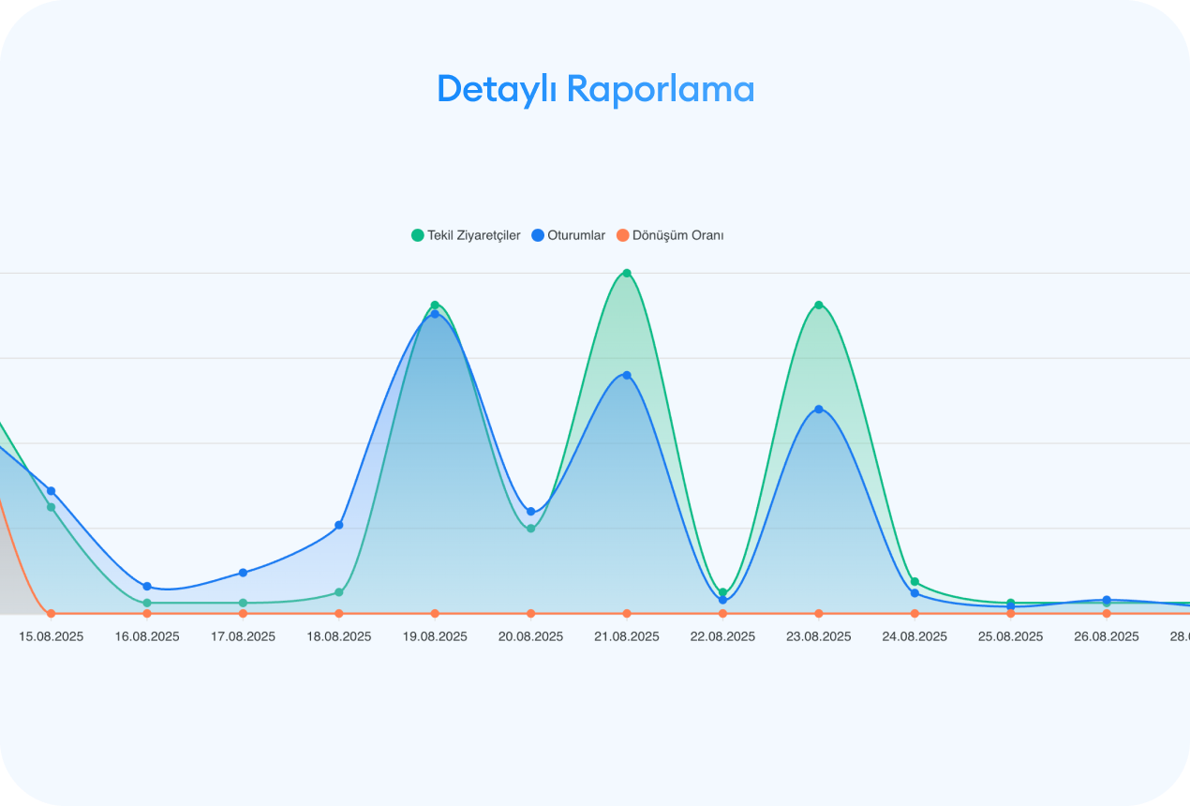Click green data point on 24.08.2025
The image size is (1190, 806).
tap(915, 582)
